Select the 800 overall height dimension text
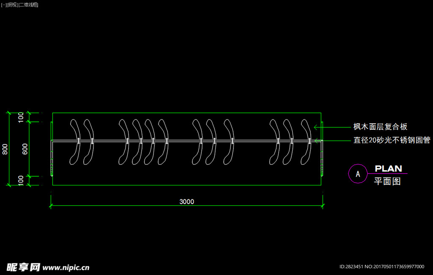Viewport: 433px width, 275px height. tap(5, 149)
